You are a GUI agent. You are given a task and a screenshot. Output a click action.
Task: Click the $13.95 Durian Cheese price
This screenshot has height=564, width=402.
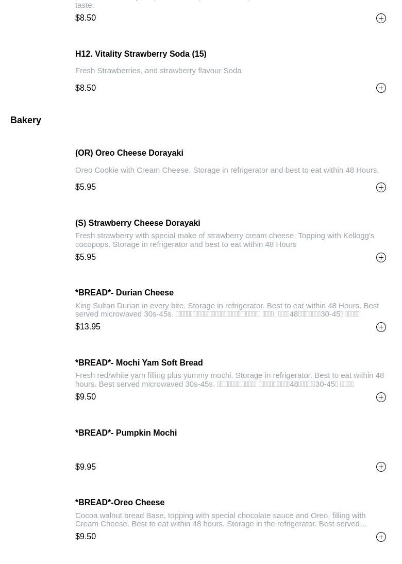[88, 327]
